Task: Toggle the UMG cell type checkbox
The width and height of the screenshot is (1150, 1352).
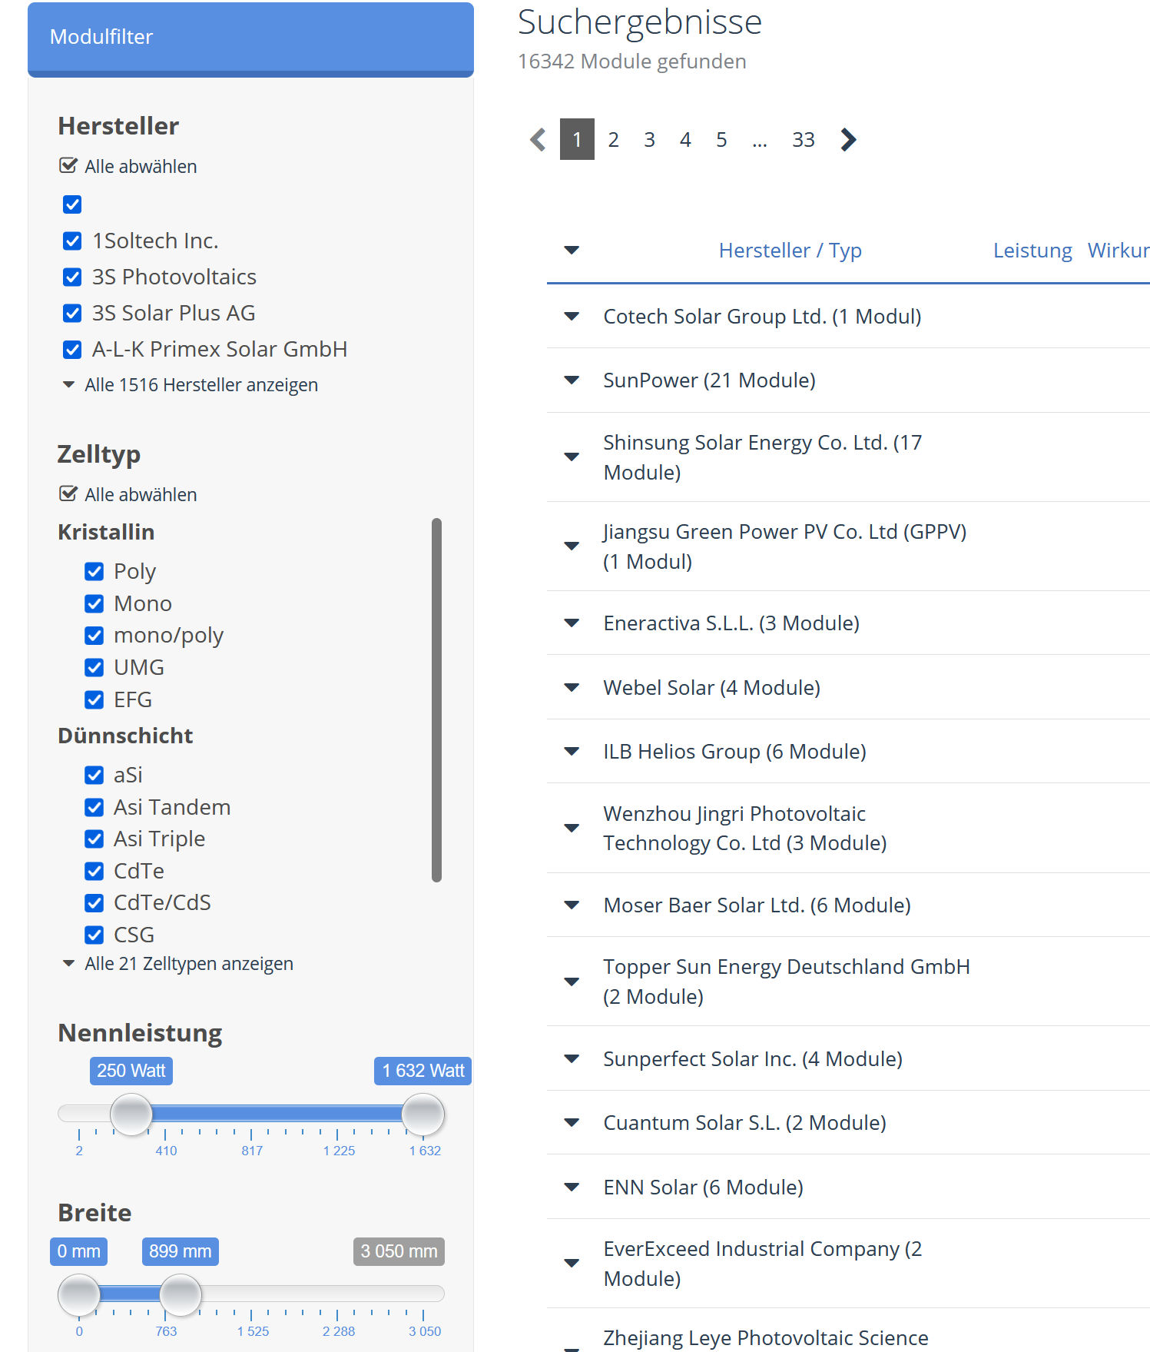Action: point(94,667)
